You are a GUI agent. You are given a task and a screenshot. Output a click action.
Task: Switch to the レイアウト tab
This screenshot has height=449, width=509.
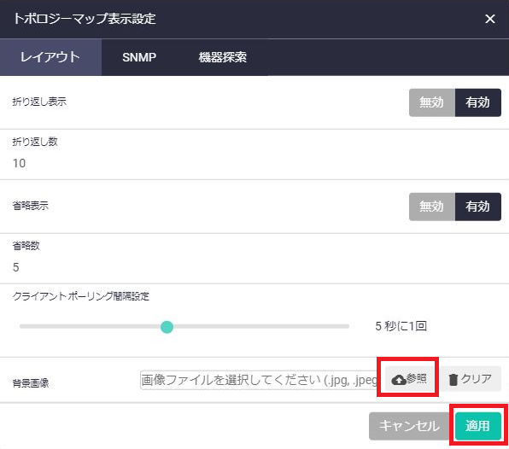(x=50, y=57)
